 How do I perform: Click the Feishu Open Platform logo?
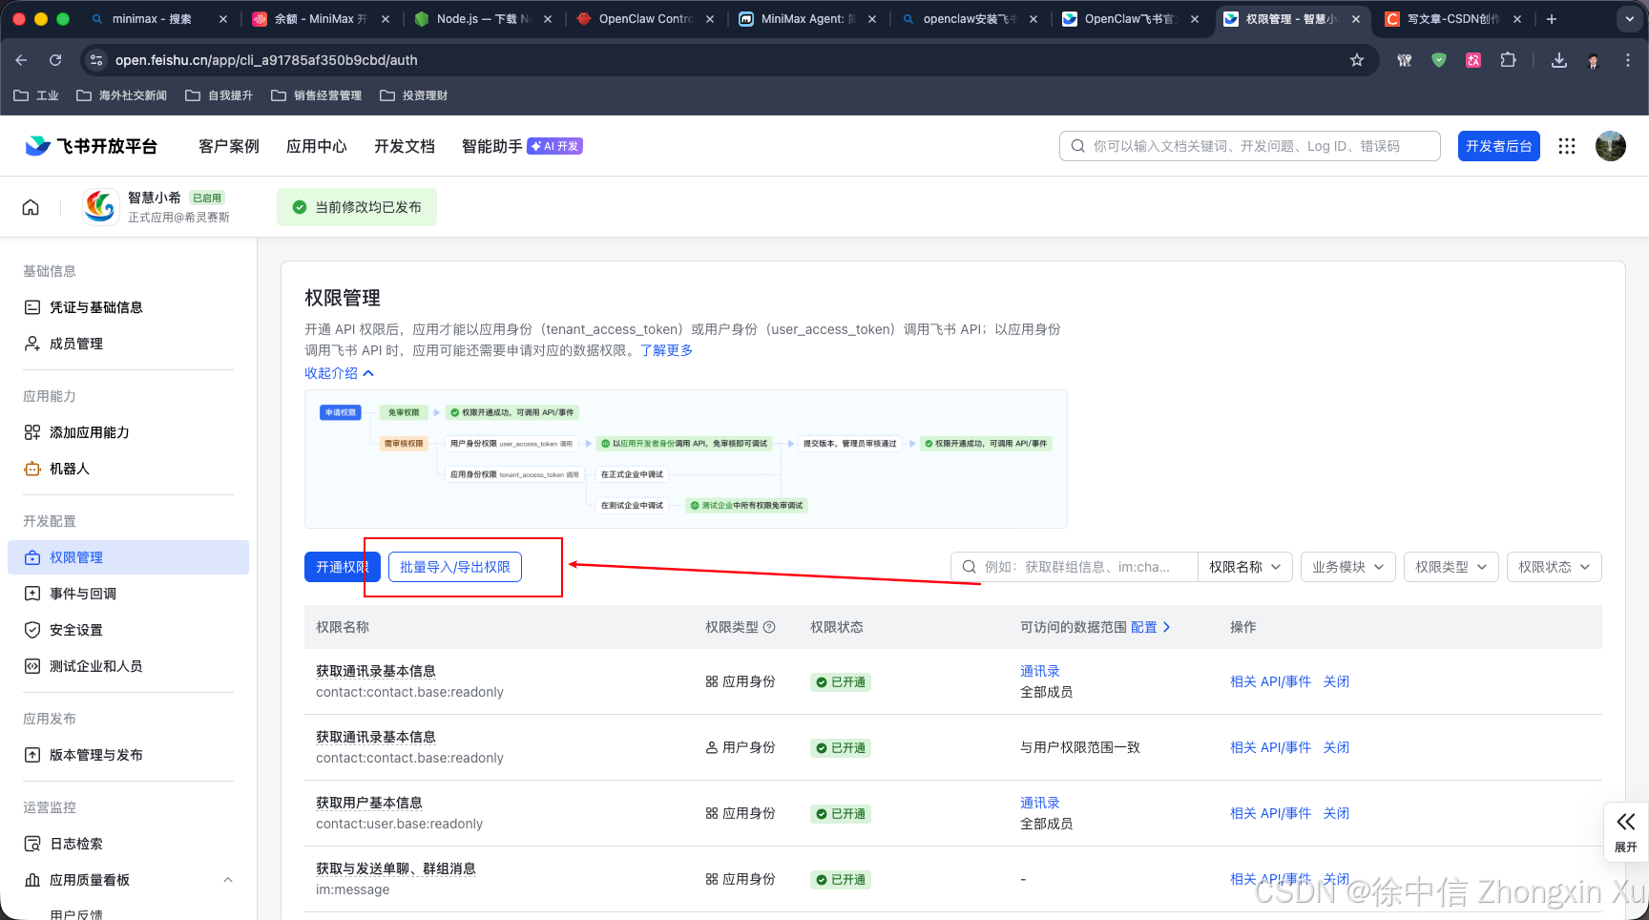(x=91, y=146)
